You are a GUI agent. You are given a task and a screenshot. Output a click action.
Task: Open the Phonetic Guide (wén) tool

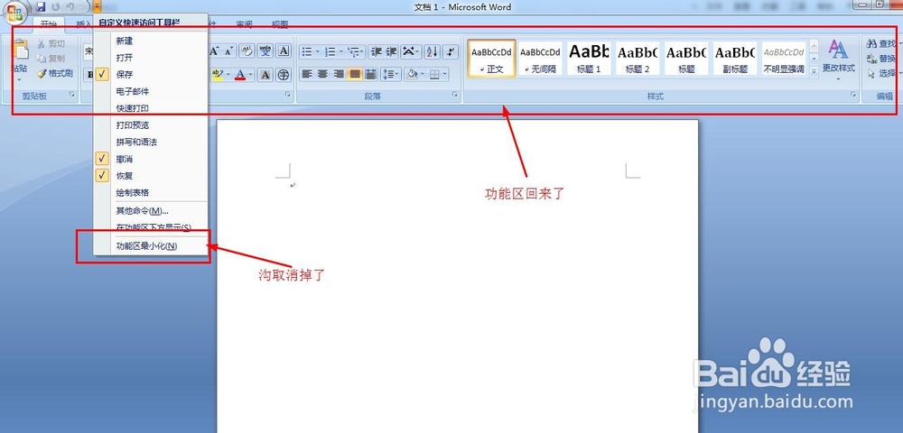click(265, 51)
